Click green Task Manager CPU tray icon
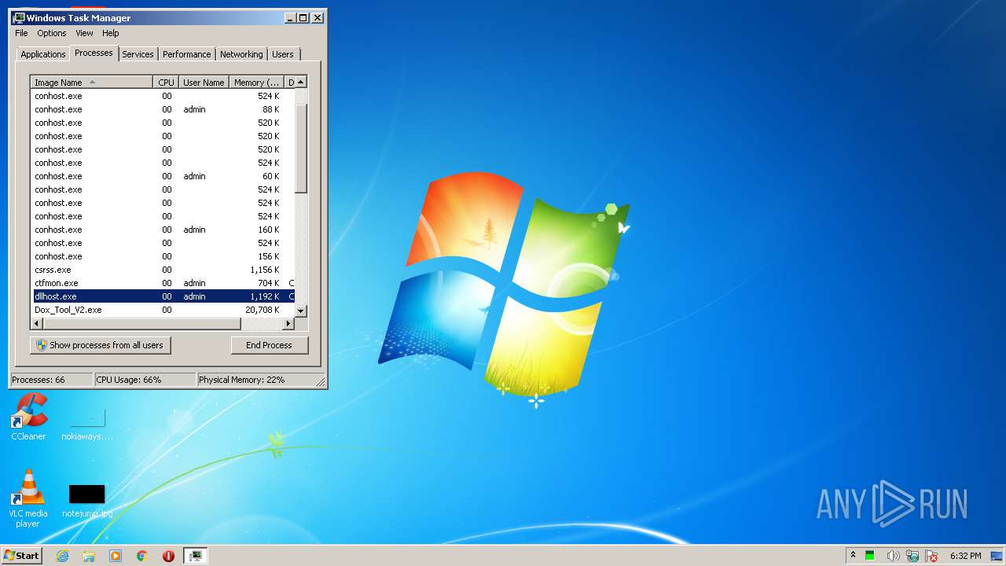Image resolution: width=1006 pixels, height=566 pixels. 870,556
